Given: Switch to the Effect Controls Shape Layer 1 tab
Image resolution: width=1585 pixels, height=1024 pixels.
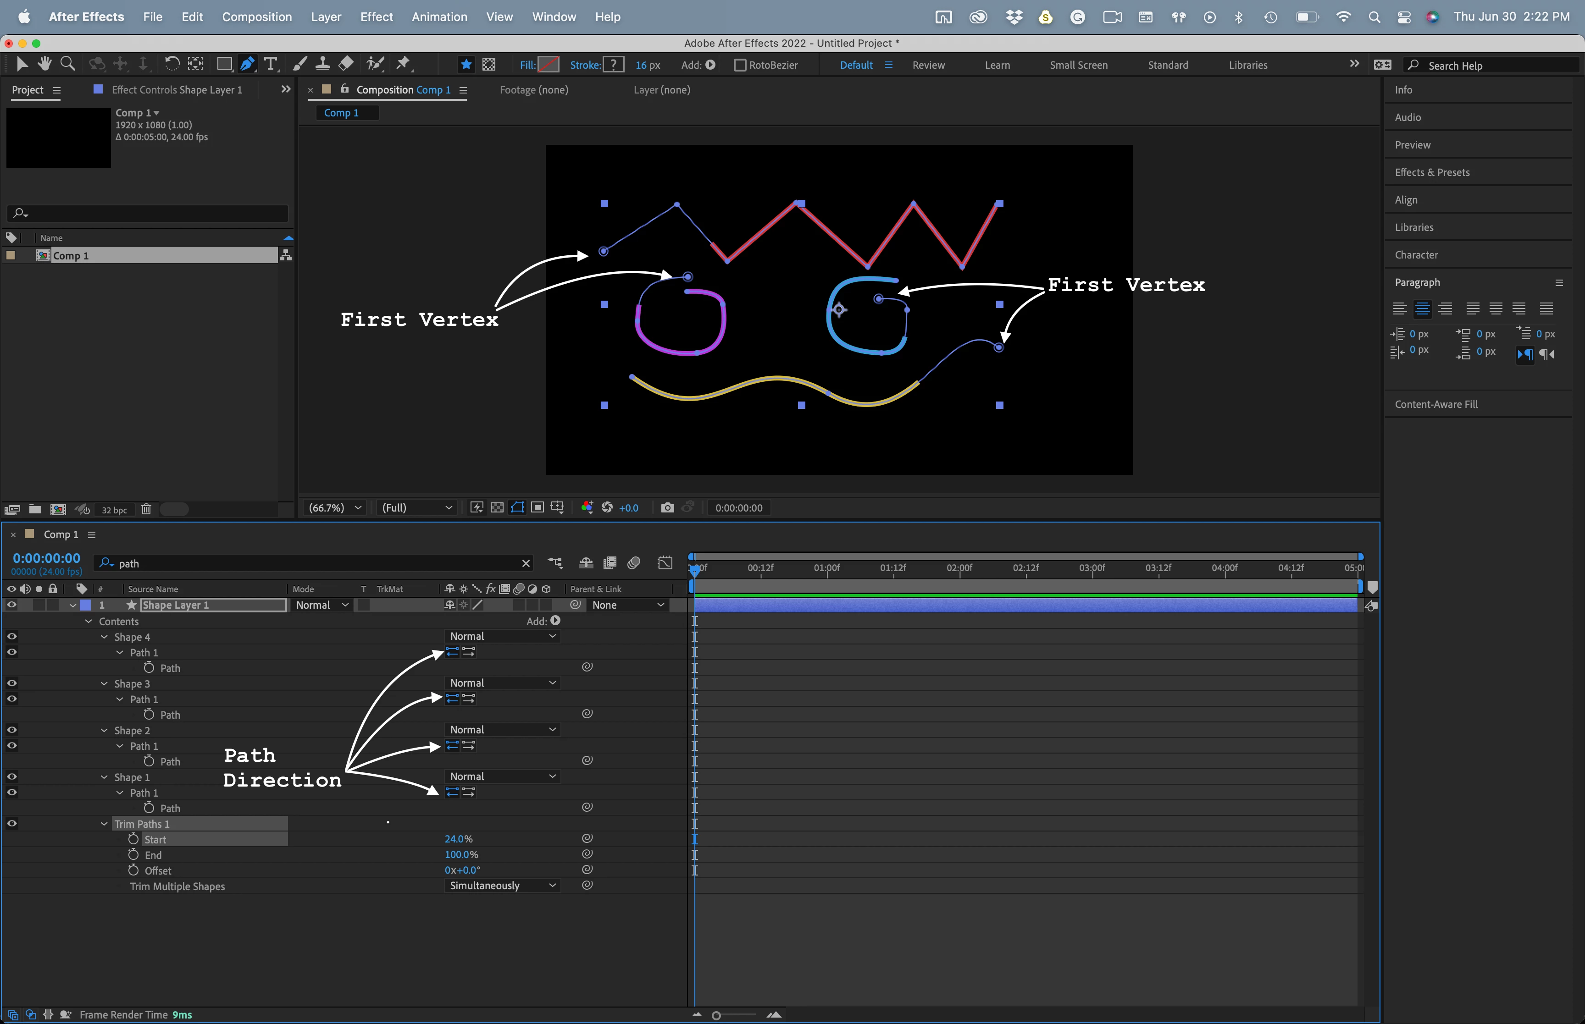Looking at the screenshot, I should (x=176, y=90).
